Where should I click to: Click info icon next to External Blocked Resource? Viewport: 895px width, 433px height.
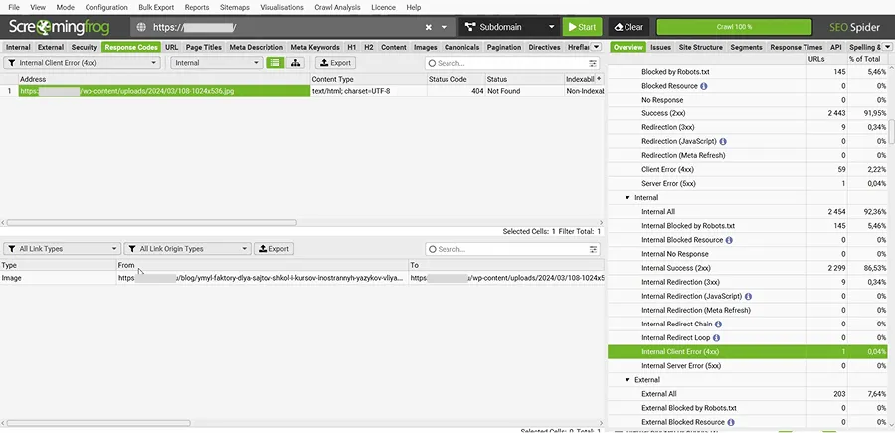[x=731, y=422]
